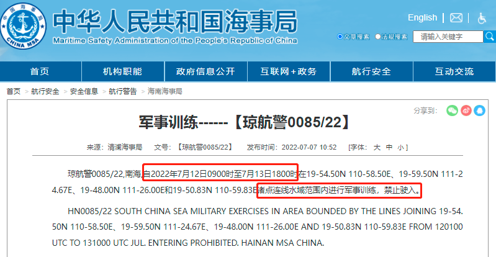Open the email envelope icon
Screen dimensions: 496x257
tap(456, 18)
